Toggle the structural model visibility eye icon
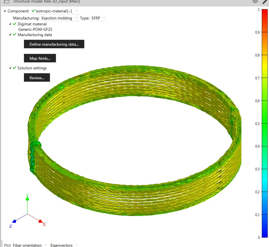Image resolution: width=269 pixels, height=247 pixels. (x=255, y=1)
